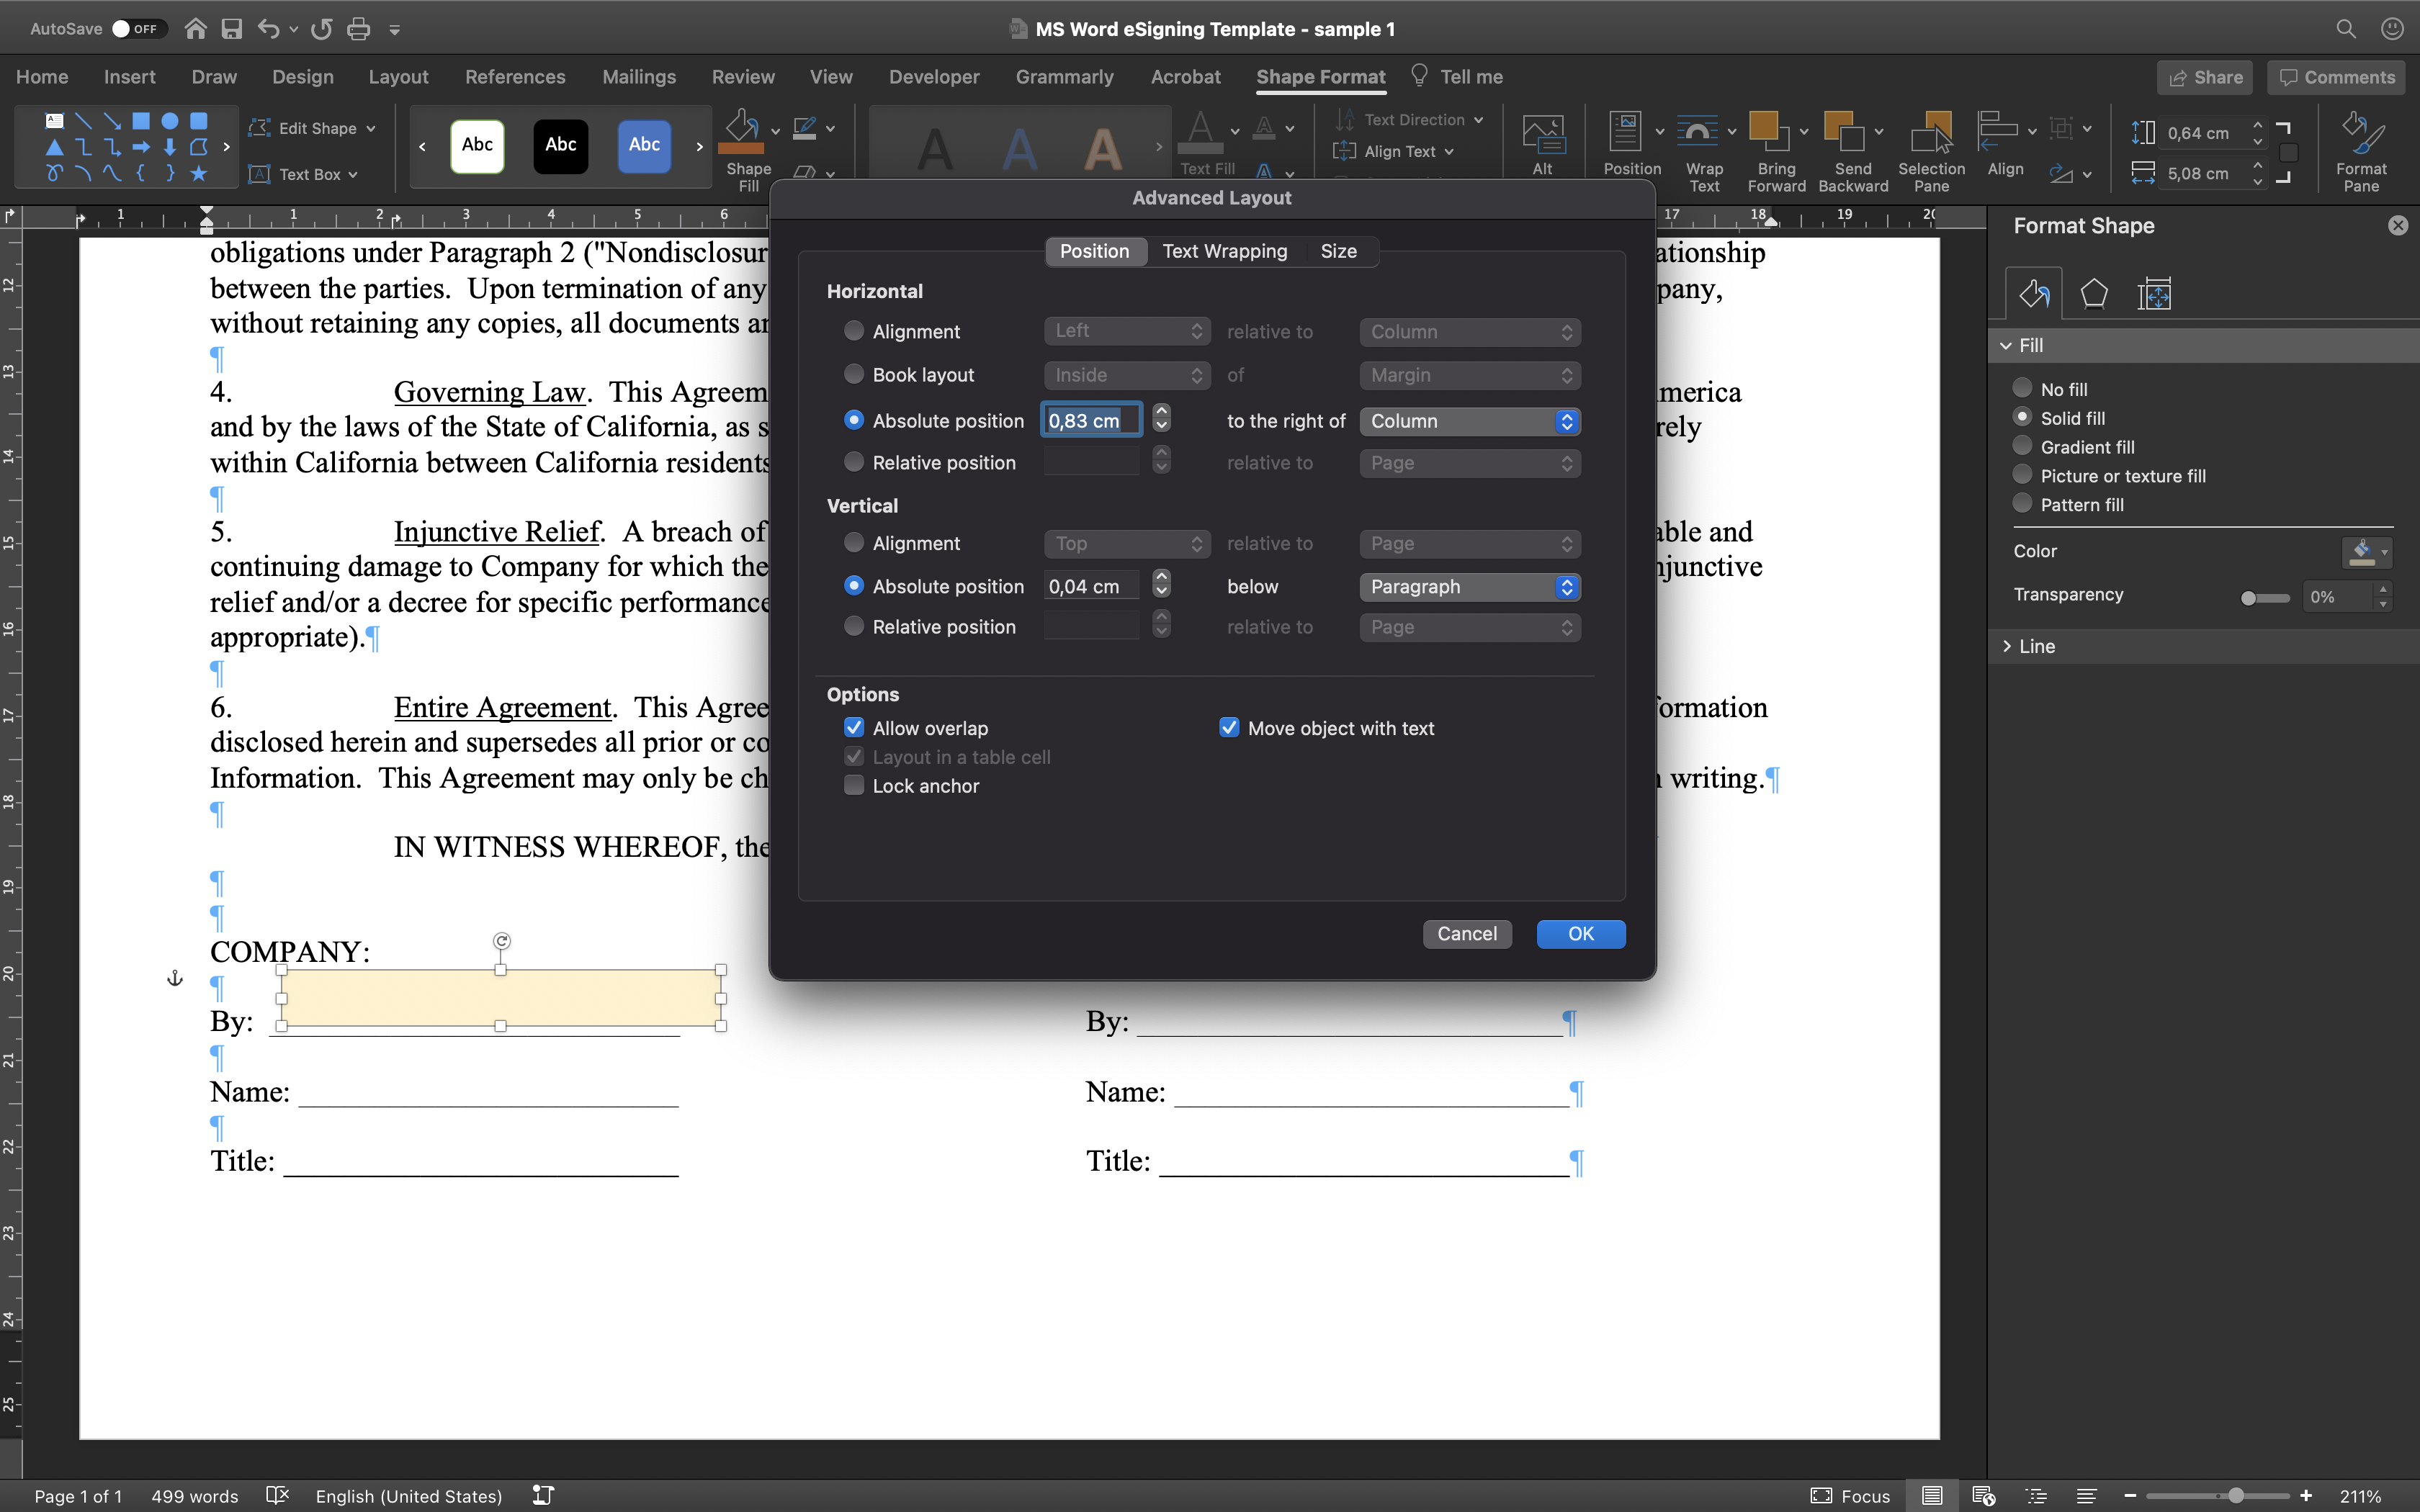2420x1512 pixels.
Task: Click the Print icon in title bar
Action: pyautogui.click(x=358, y=29)
